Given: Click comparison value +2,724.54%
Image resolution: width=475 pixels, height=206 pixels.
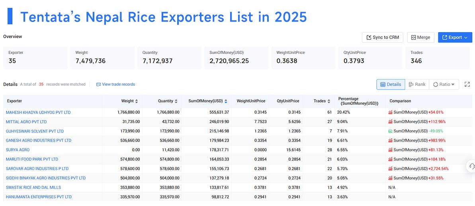Looking at the screenshot, I should pyautogui.click(x=438, y=169).
